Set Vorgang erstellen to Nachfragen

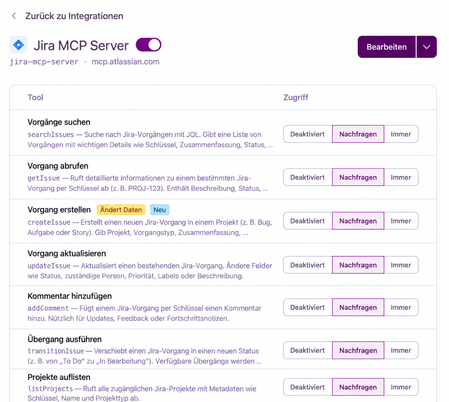tap(358, 221)
